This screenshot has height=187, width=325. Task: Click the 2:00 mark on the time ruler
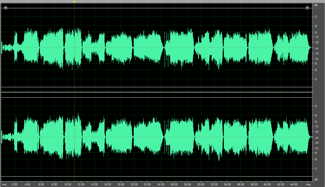point(14,185)
